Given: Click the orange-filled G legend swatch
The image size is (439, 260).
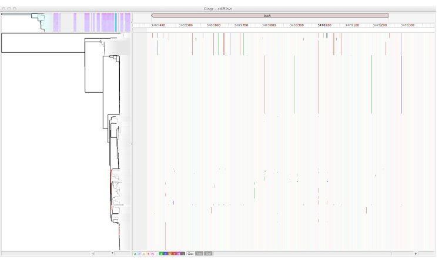Looking at the screenshot, I should (x=170, y=254).
